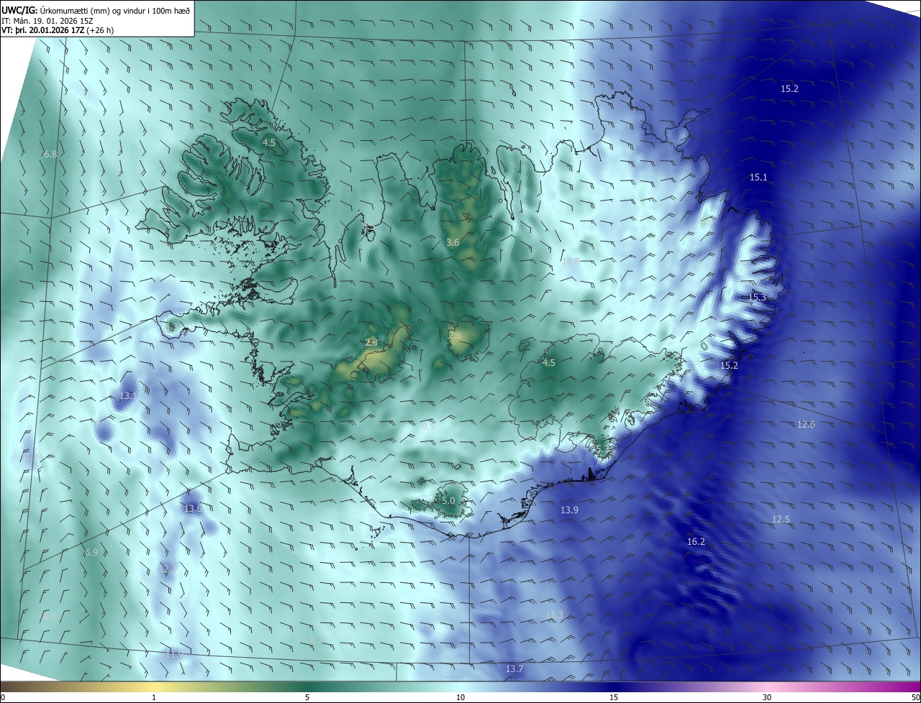Click the 1 tick on the color scale

[154, 697]
